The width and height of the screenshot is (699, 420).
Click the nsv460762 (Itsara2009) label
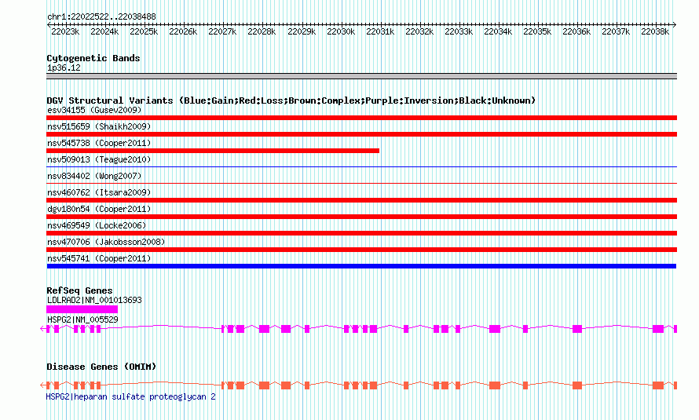[x=99, y=192]
